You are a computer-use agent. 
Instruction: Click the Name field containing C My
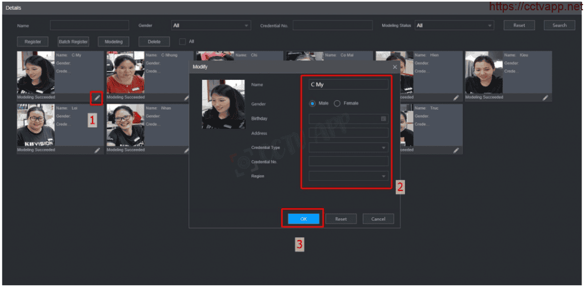pyautogui.click(x=348, y=84)
